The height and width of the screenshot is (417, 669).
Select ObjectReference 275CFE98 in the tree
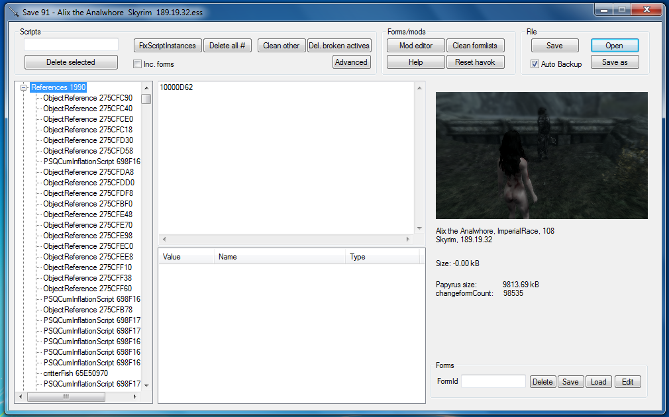point(87,236)
